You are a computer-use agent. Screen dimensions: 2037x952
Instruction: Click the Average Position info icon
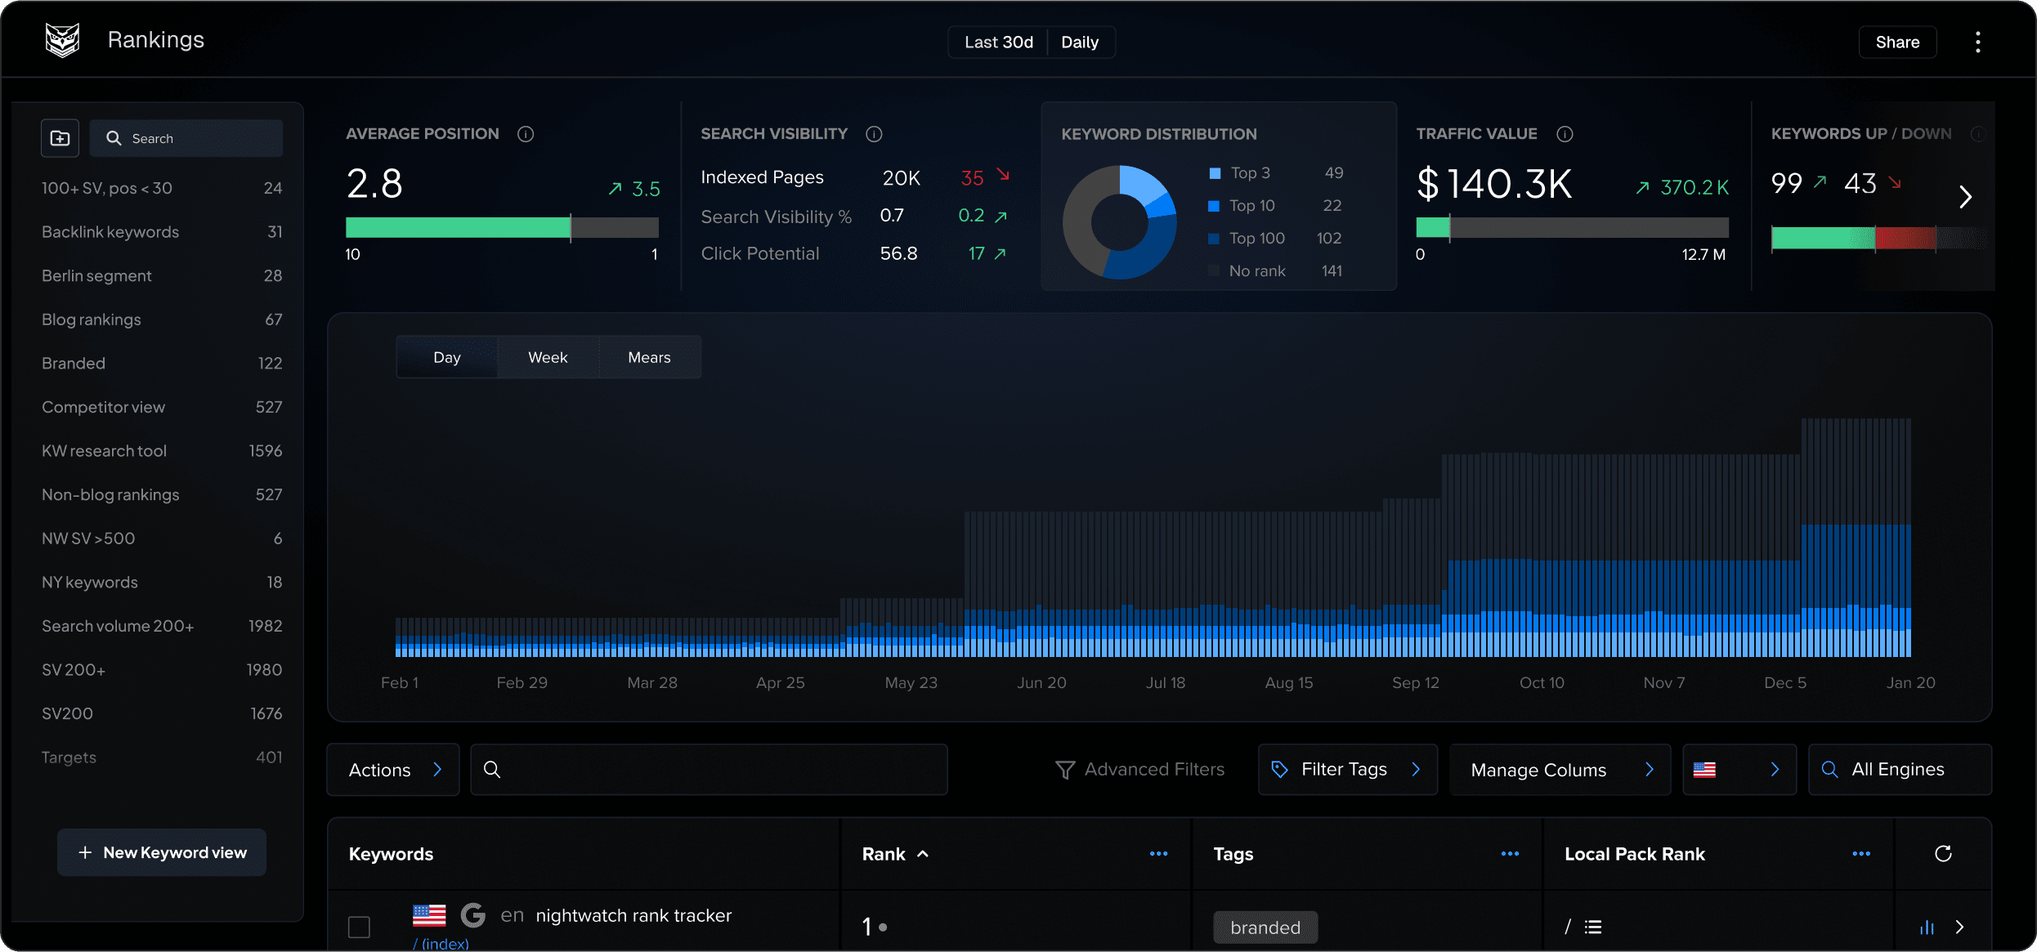coord(526,134)
